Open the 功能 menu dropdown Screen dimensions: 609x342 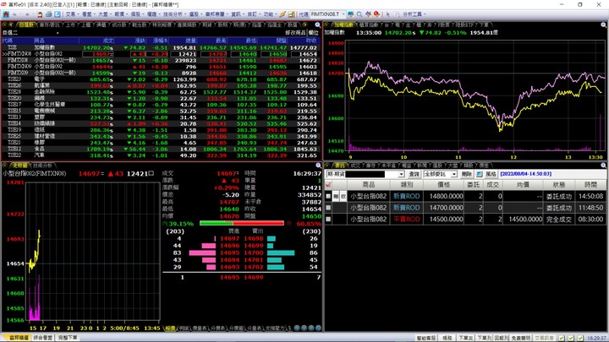(x=270, y=14)
